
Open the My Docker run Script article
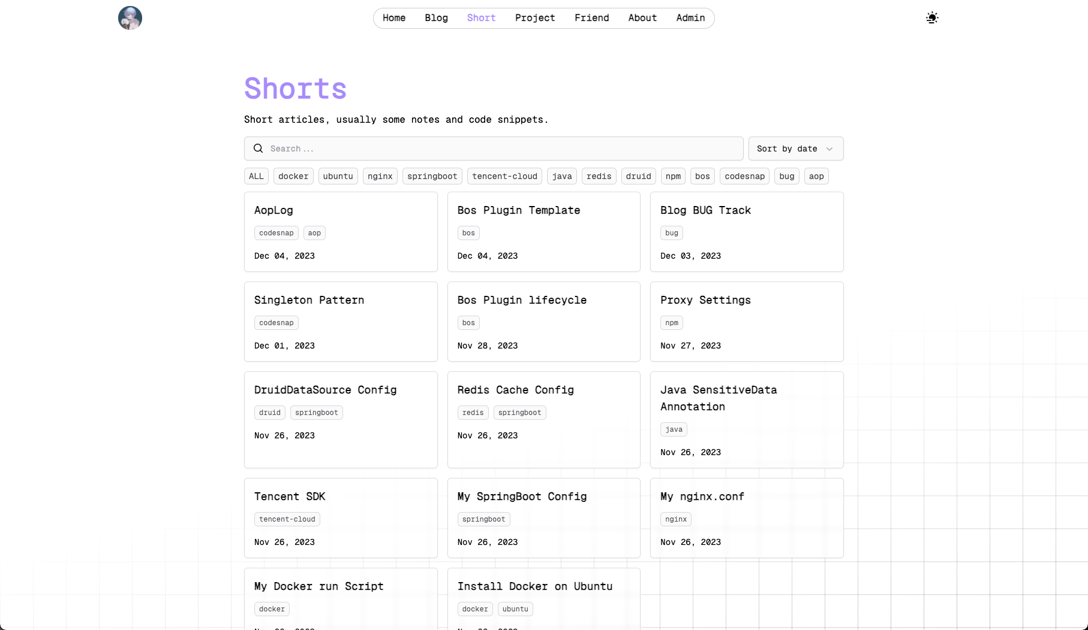click(341, 599)
